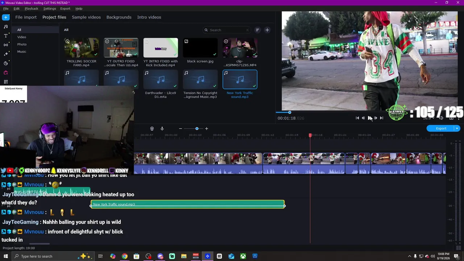Click the preview seek bar handle
Image resolution: width=464 pixels, height=261 pixels.
[290, 112]
